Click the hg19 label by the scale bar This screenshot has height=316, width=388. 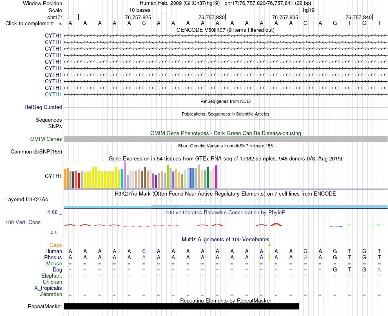pyautogui.click(x=309, y=10)
